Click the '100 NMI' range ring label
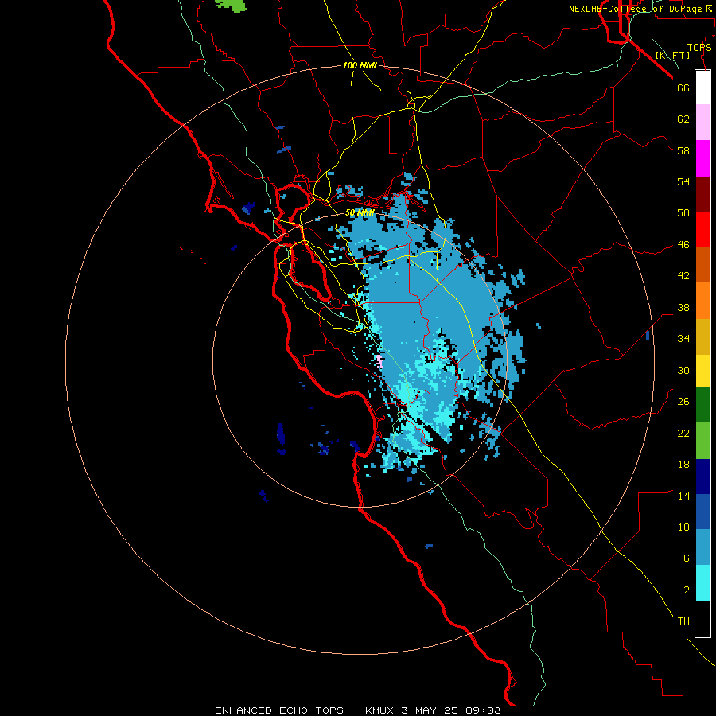716x716 pixels. pos(360,66)
